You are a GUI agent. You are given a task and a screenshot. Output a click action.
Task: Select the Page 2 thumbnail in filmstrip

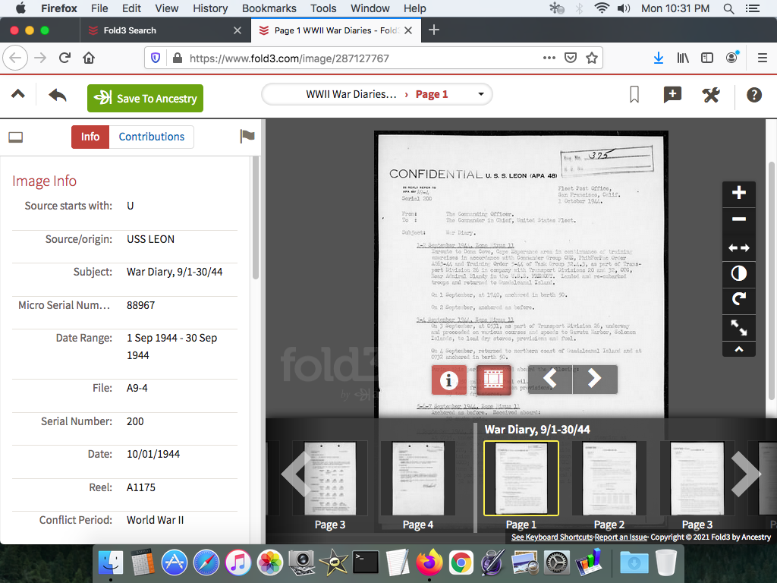pos(609,478)
